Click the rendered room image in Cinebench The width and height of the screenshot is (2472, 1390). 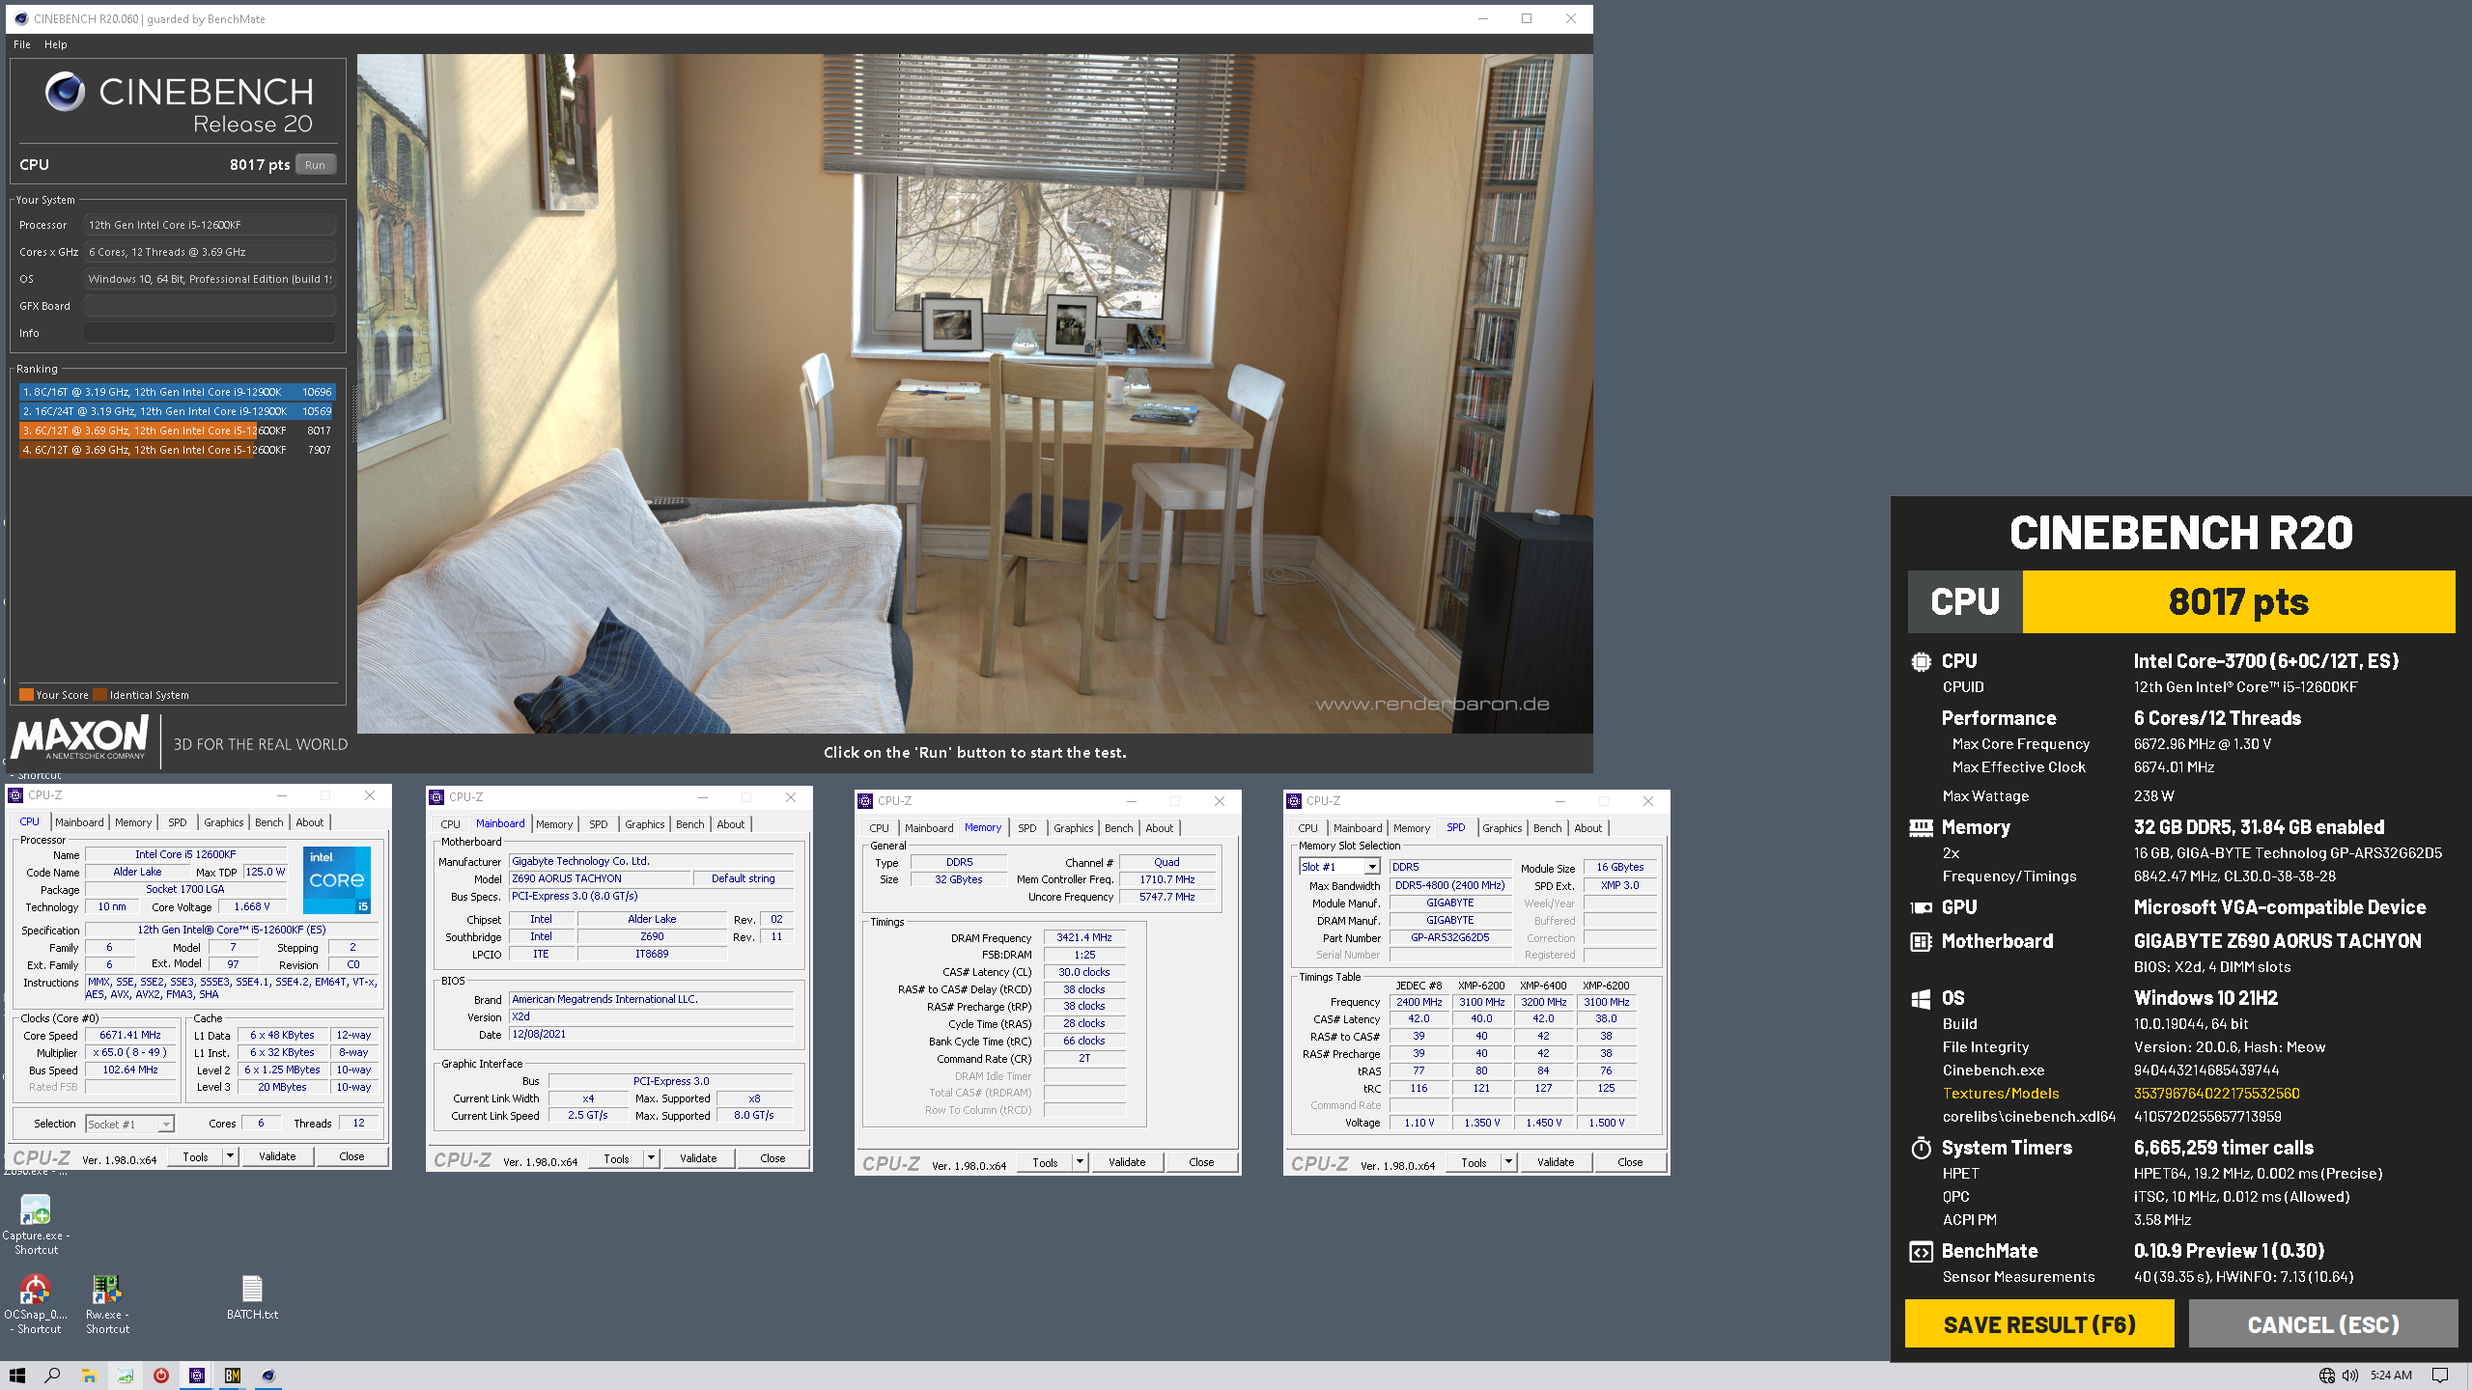click(x=974, y=393)
